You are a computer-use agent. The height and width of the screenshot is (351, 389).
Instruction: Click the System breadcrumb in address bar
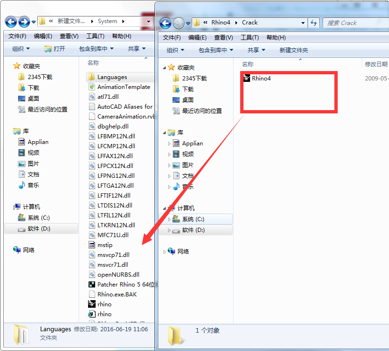point(107,21)
